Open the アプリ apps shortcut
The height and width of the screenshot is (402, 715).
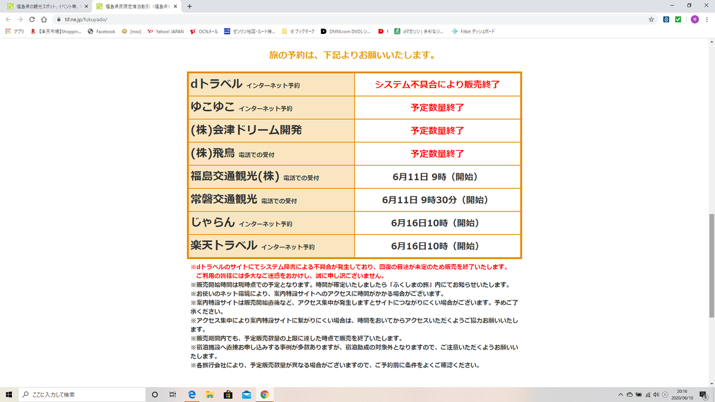pyautogui.click(x=14, y=32)
